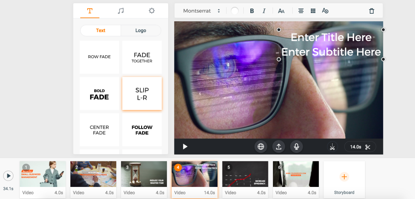The width and height of the screenshot is (415, 199).
Task: Select the Text style toggle
Action: tap(100, 30)
